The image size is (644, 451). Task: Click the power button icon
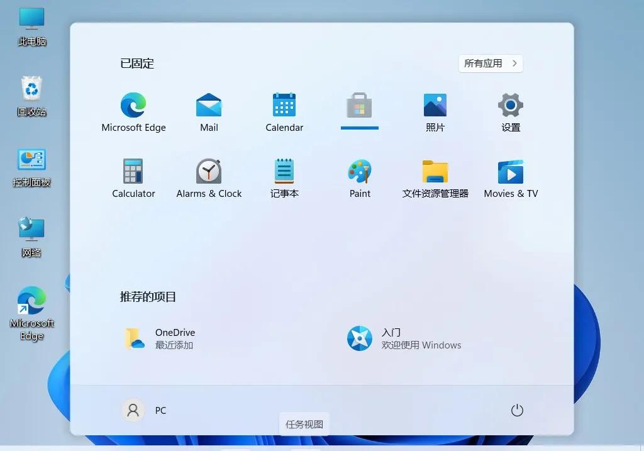click(517, 410)
